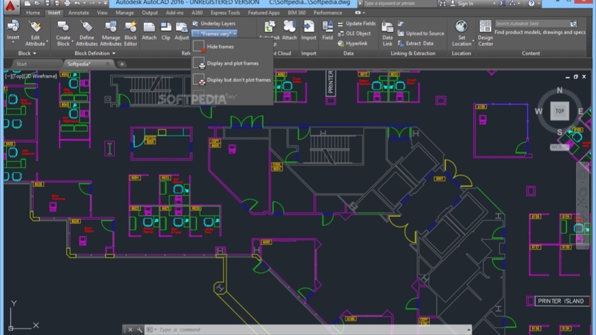The image size is (596, 335).
Task: Switch to the Home ribbon tab
Action: (x=33, y=13)
